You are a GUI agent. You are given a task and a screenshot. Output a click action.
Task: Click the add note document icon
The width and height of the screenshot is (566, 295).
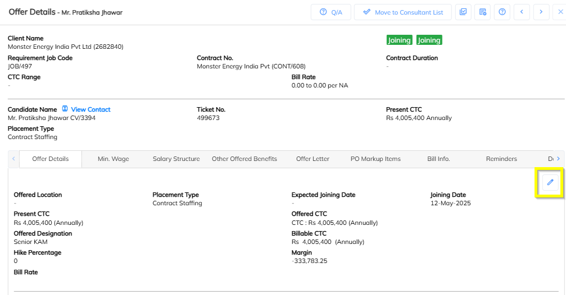pyautogui.click(x=483, y=12)
